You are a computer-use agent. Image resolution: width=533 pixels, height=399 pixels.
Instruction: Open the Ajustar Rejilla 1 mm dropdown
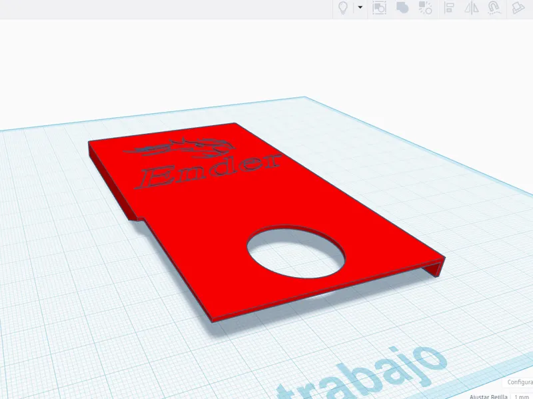click(522, 396)
